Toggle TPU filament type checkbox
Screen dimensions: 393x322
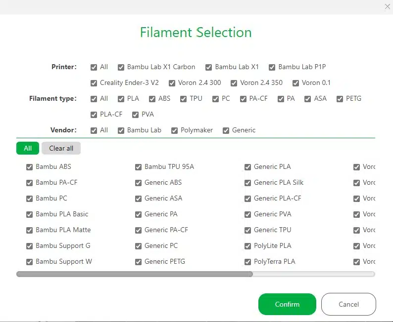(x=184, y=99)
